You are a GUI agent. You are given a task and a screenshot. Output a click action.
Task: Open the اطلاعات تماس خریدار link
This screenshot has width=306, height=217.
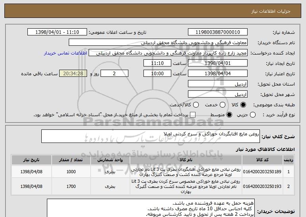pyautogui.click(x=66, y=53)
